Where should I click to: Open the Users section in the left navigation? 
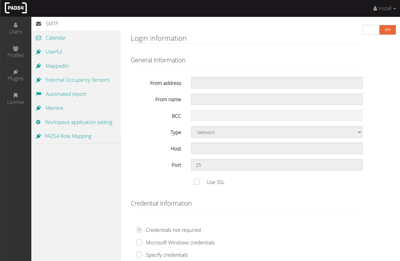click(16, 28)
